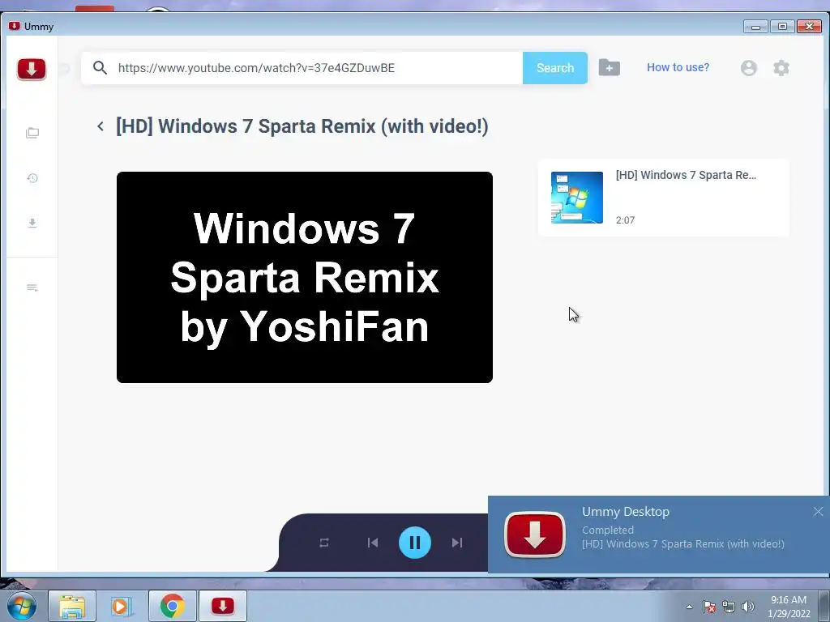The height and width of the screenshot is (622, 830).
Task: Click the Windows 7 Sparta Remix video preview
Action: 305,277
